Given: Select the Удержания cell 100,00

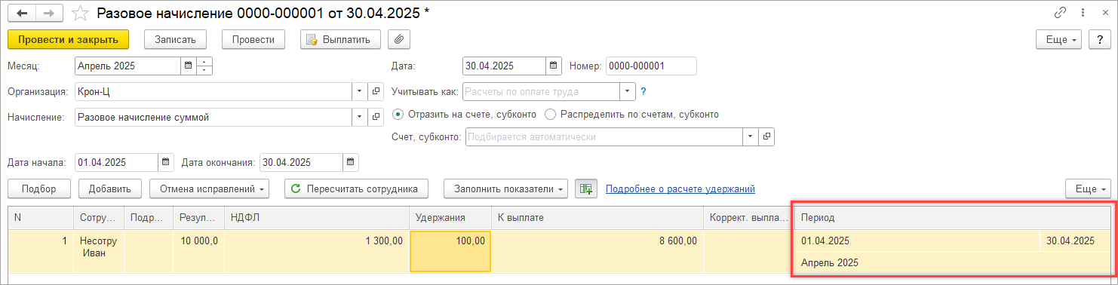Looking at the screenshot, I should [x=450, y=251].
